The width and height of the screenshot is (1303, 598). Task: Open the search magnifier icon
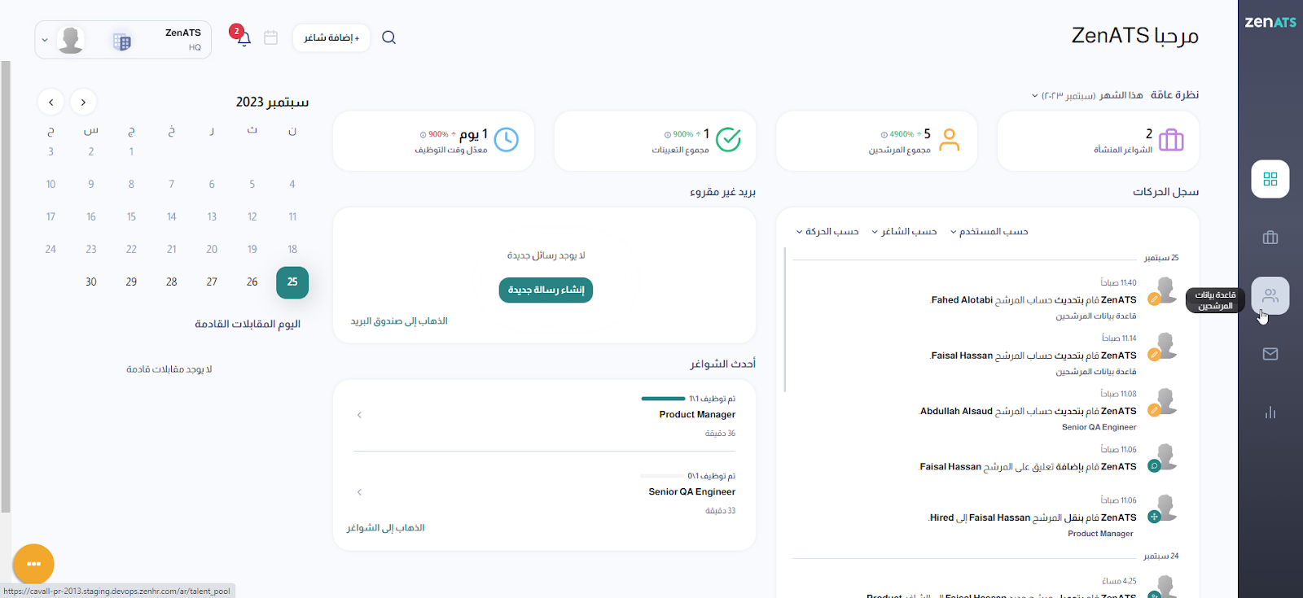tap(388, 37)
